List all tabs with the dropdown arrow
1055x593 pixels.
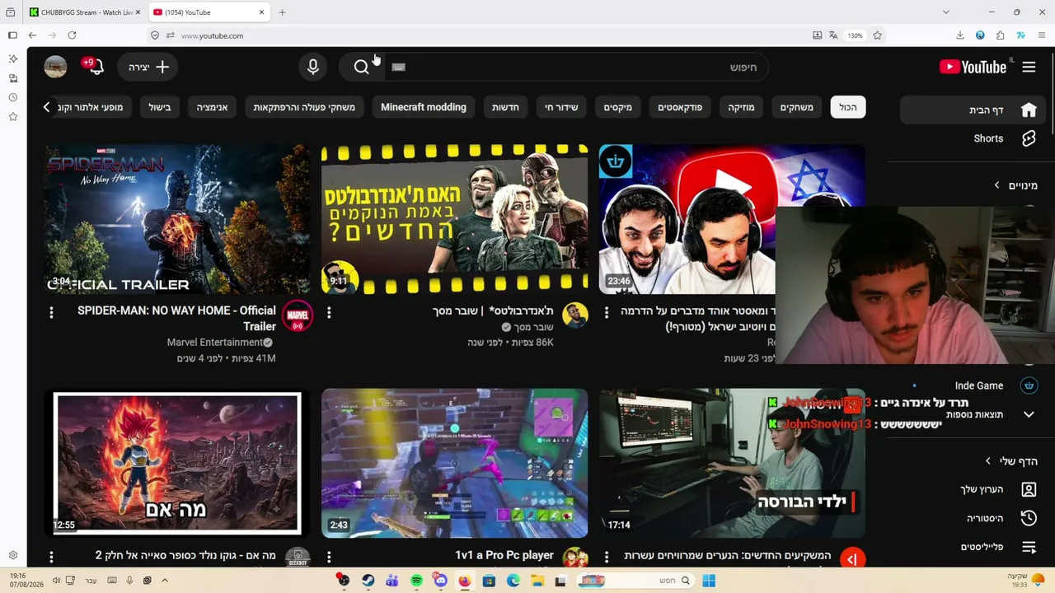click(x=945, y=12)
